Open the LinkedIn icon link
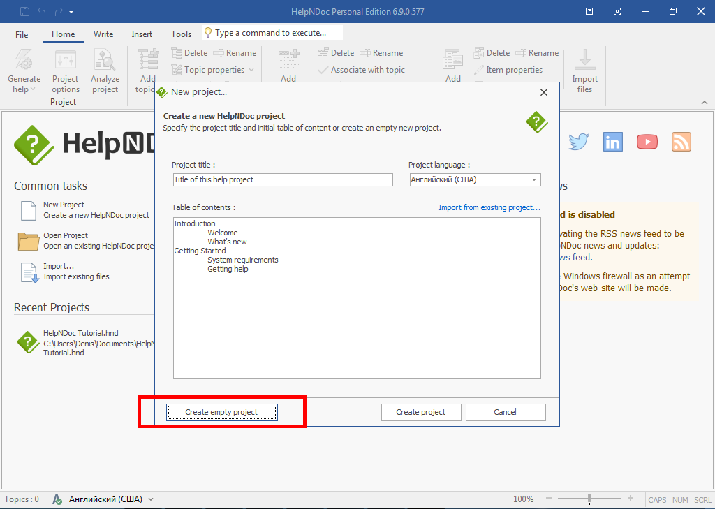 [612, 142]
